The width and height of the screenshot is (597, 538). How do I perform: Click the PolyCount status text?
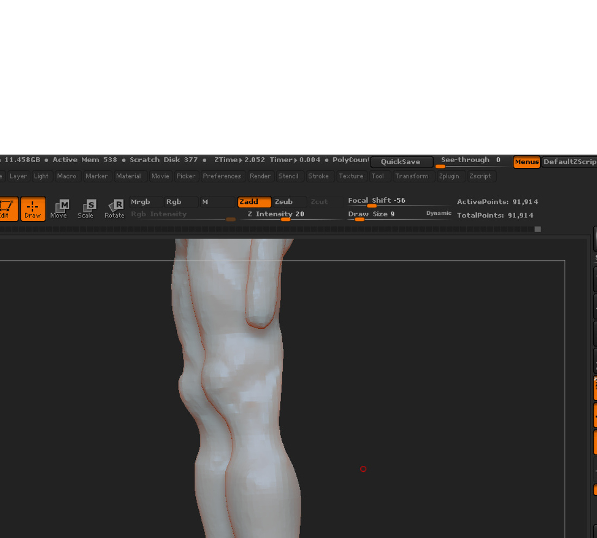coord(351,160)
